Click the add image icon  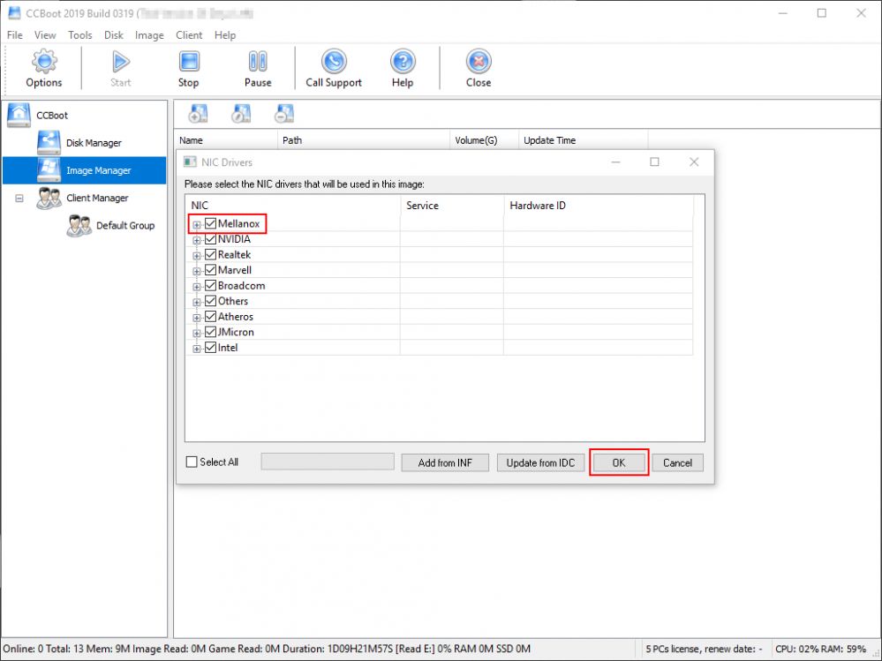click(198, 114)
